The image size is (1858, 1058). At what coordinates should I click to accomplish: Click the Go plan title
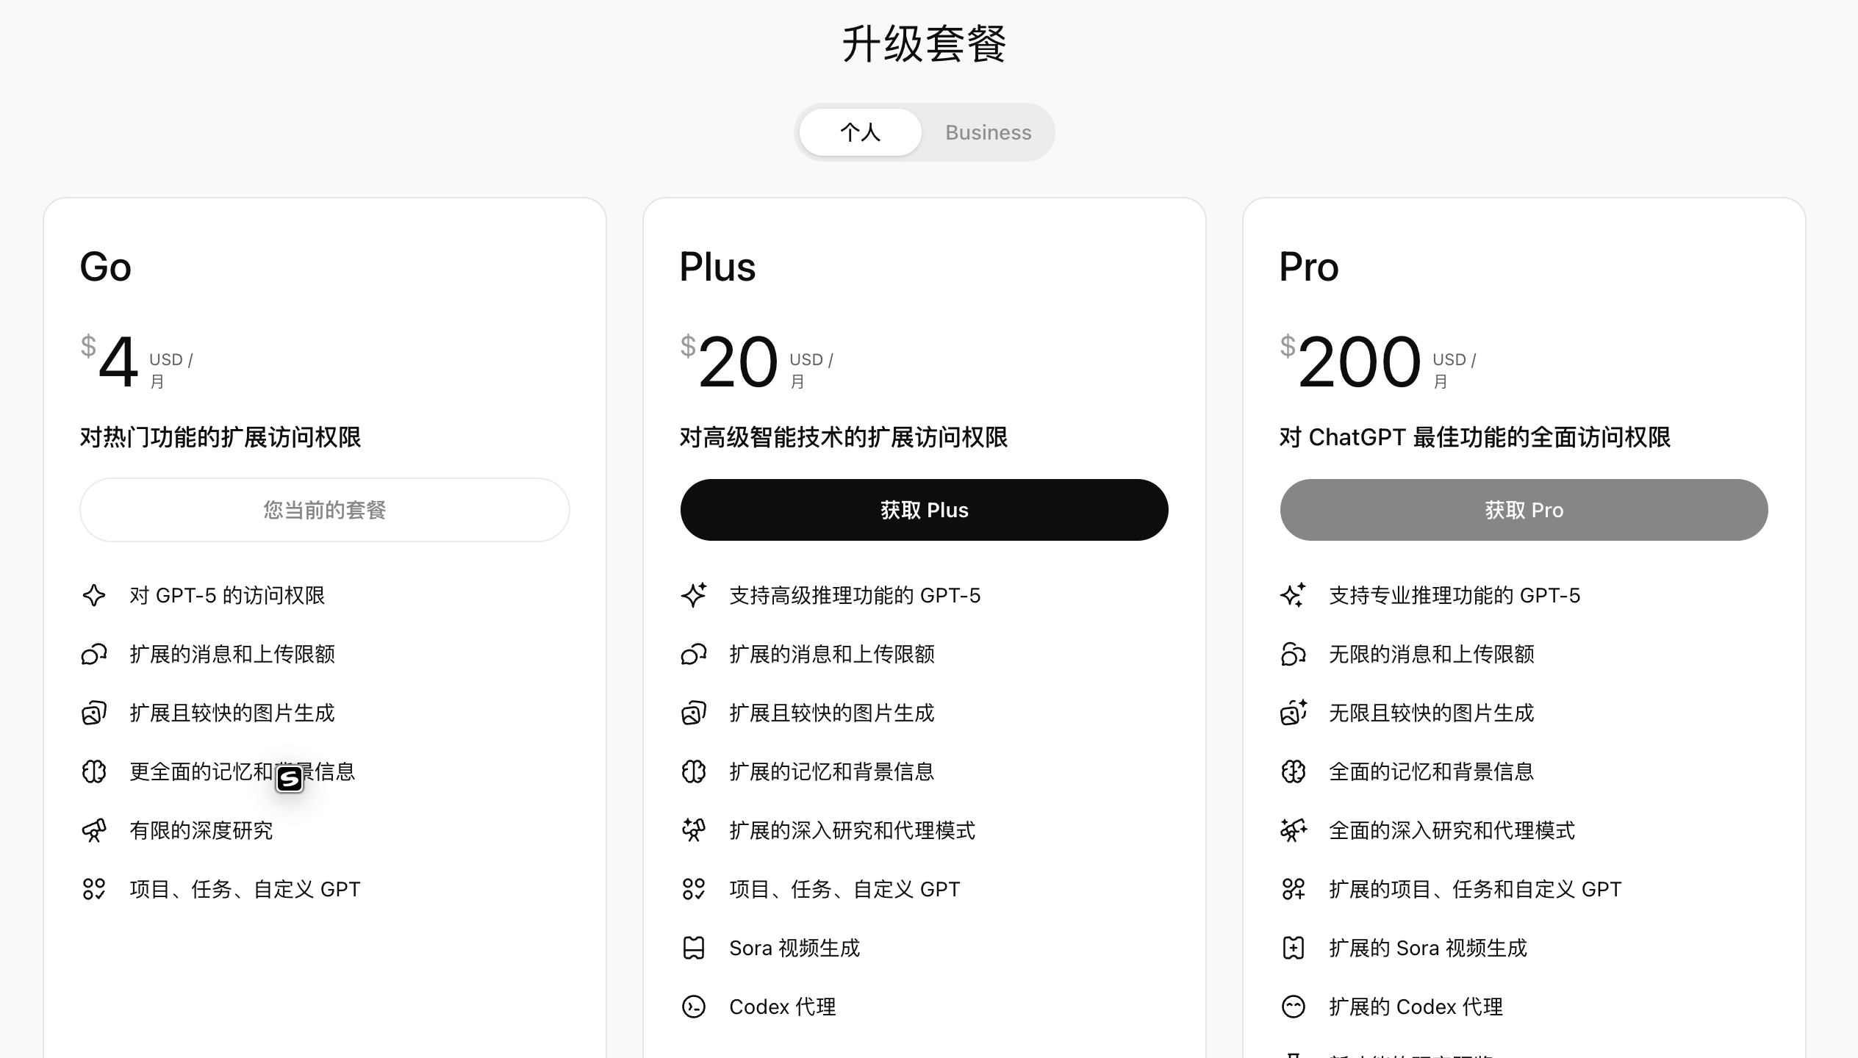pyautogui.click(x=106, y=267)
